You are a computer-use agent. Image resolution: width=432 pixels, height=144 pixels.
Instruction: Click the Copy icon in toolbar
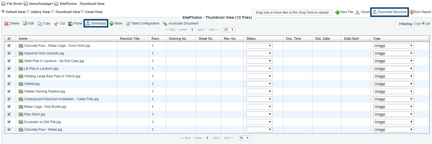(x=40, y=24)
